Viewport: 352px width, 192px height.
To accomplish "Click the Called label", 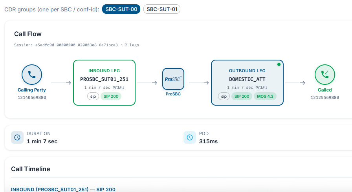I will click(x=324, y=90).
